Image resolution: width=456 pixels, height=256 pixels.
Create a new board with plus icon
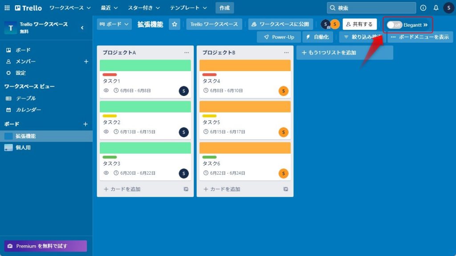pos(85,124)
